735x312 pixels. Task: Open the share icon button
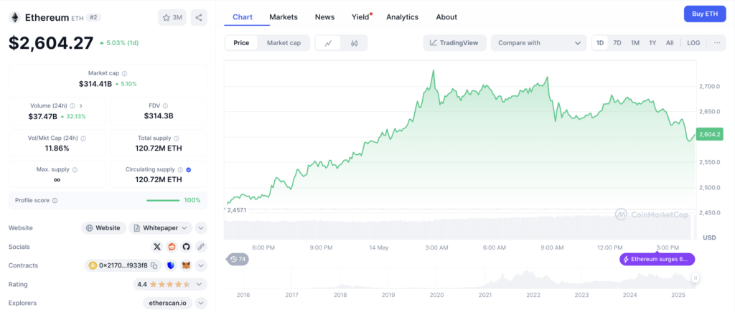[199, 18]
